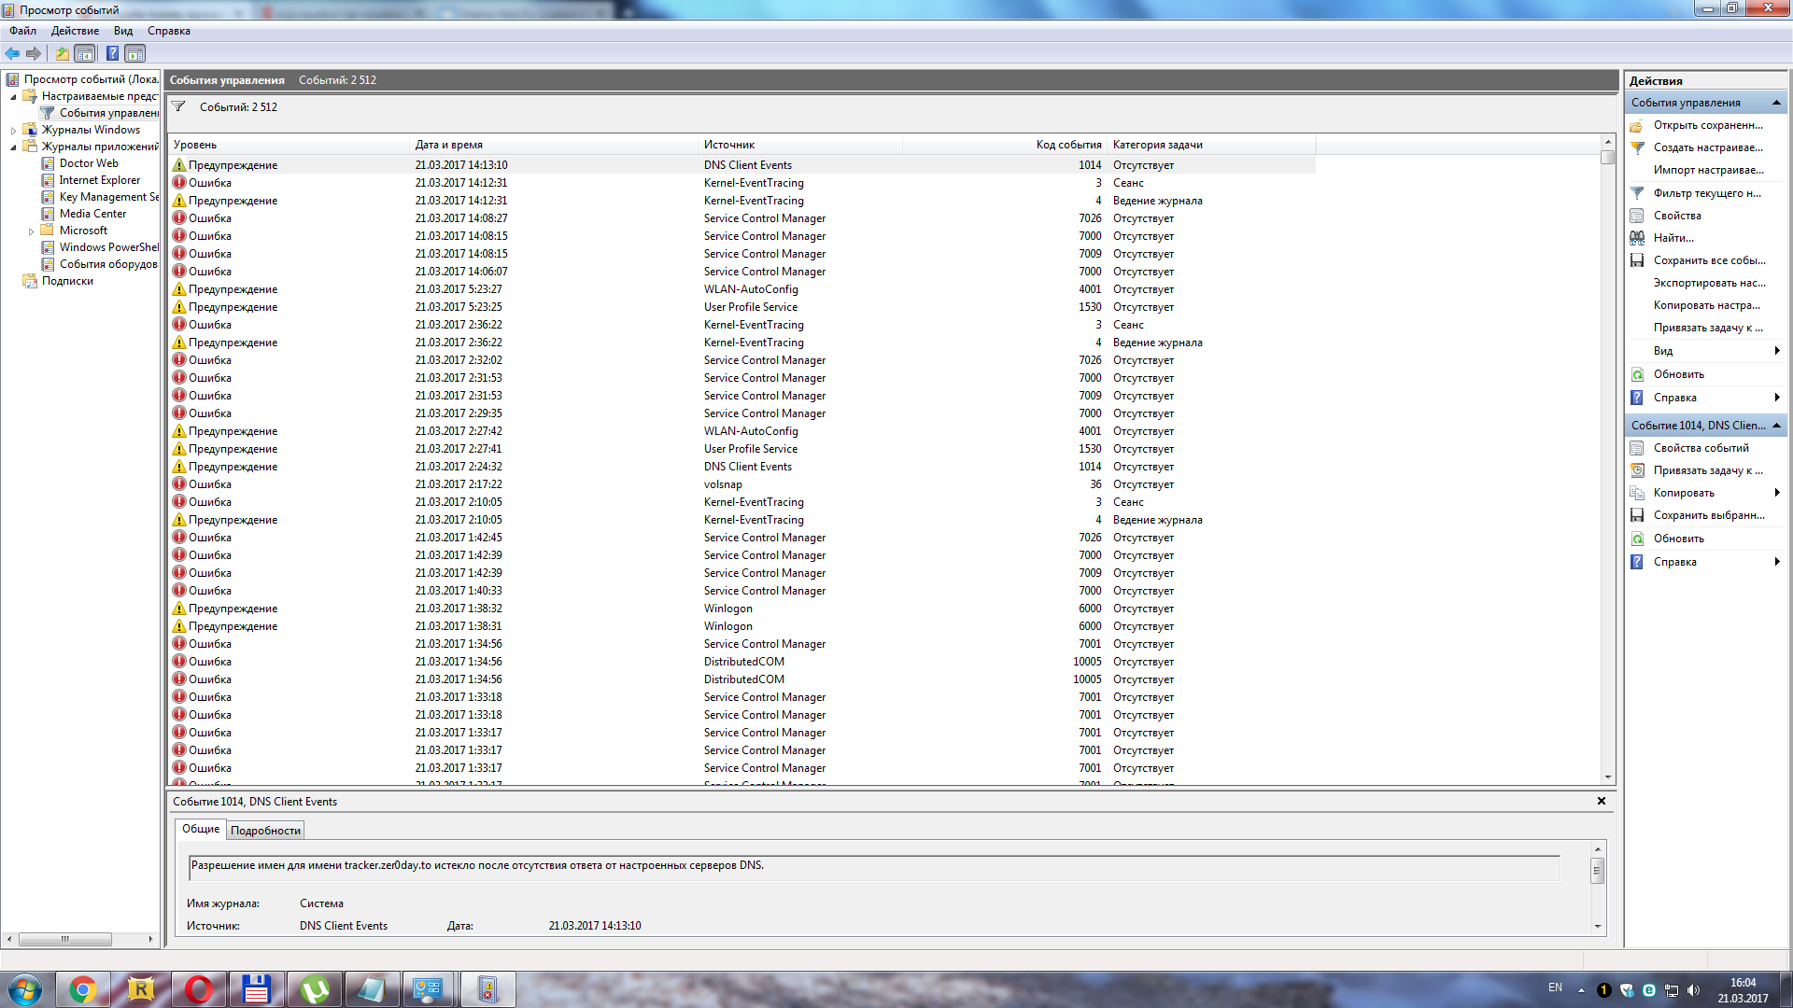Click the Help question-mark toolbar icon
The height and width of the screenshot is (1008, 1793).
click(x=112, y=53)
